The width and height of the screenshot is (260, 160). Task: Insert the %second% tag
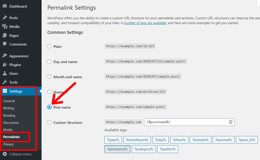(223, 140)
